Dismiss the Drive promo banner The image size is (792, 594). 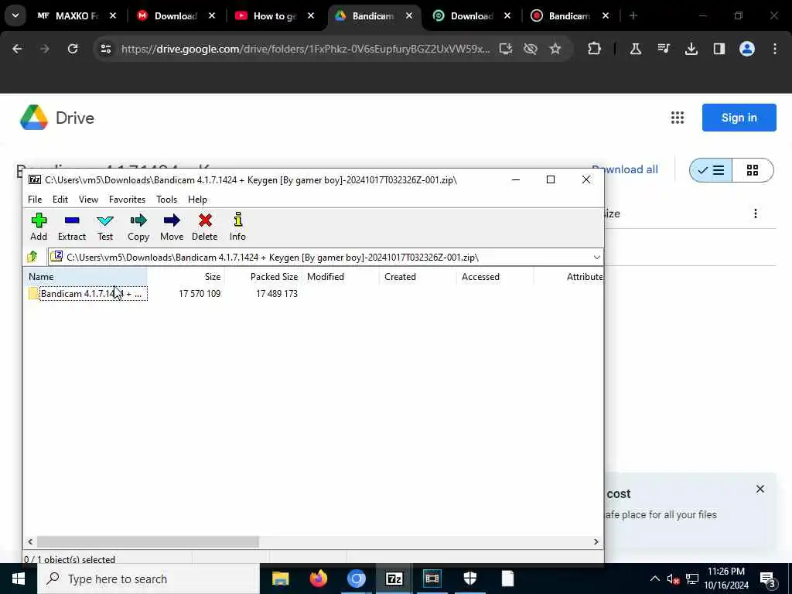tap(760, 489)
